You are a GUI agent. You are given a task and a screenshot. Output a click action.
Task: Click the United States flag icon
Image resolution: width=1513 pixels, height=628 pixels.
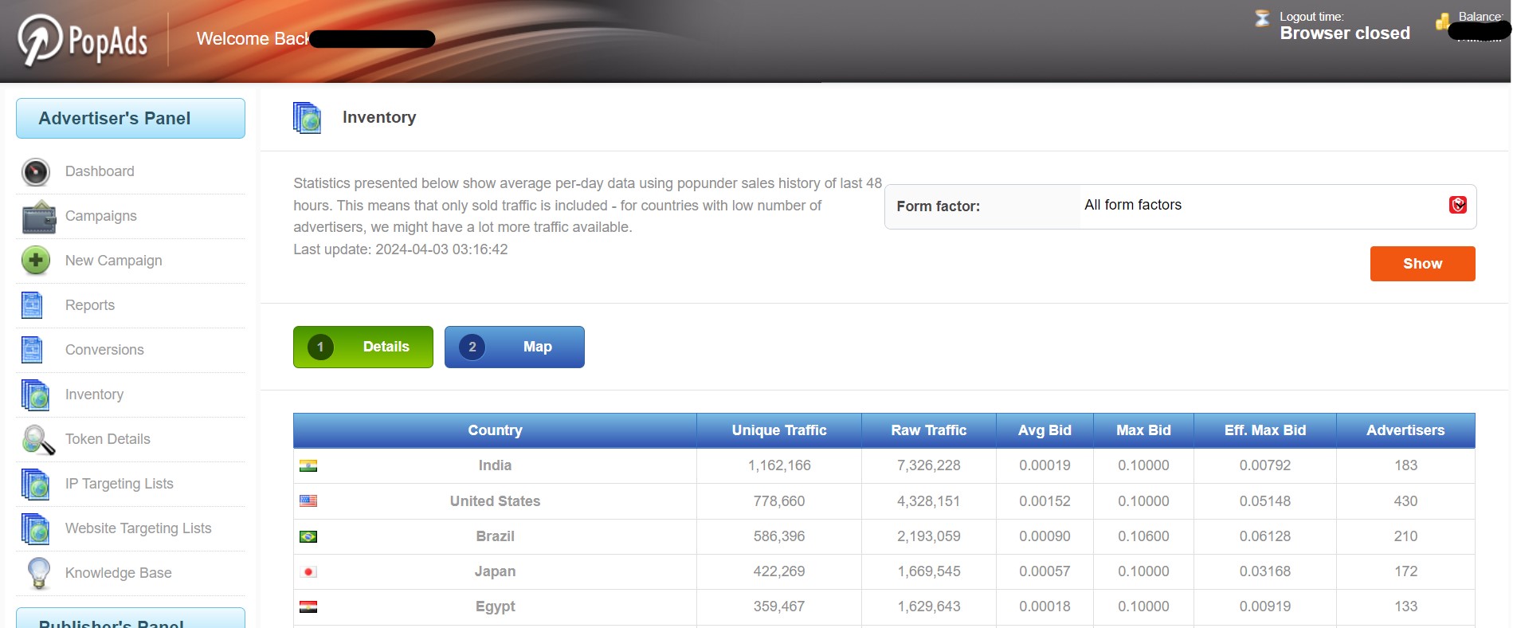[308, 501]
